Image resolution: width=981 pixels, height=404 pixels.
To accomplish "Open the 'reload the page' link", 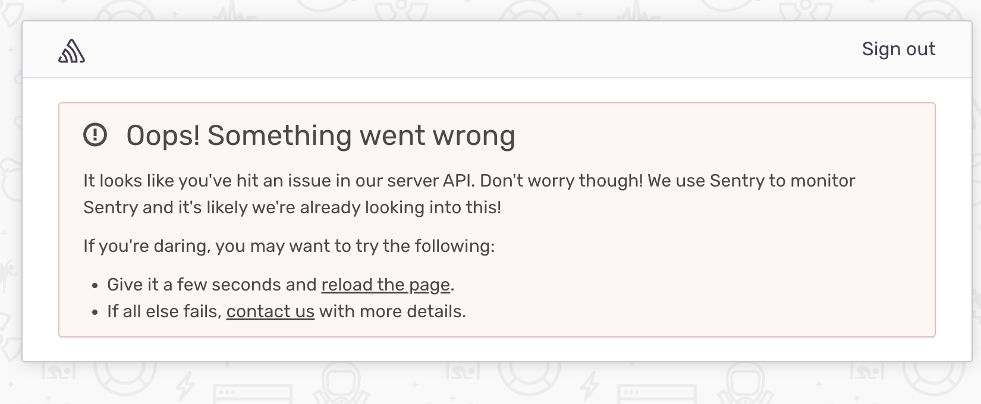I will pos(385,285).
